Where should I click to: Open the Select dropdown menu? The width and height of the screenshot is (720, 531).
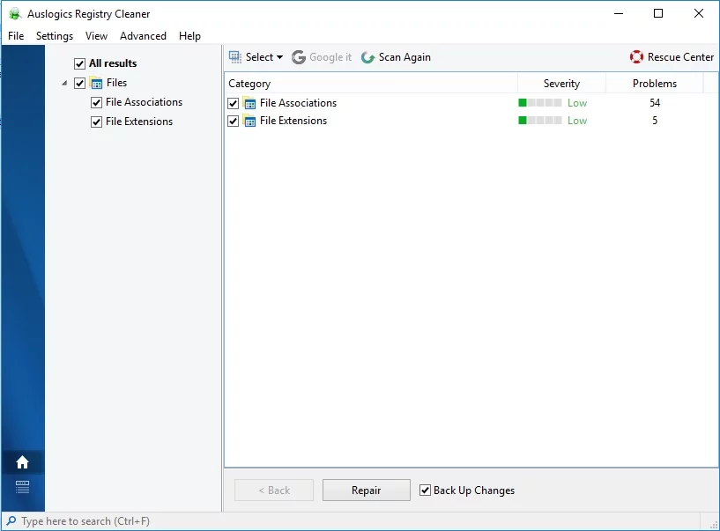pyautogui.click(x=257, y=57)
